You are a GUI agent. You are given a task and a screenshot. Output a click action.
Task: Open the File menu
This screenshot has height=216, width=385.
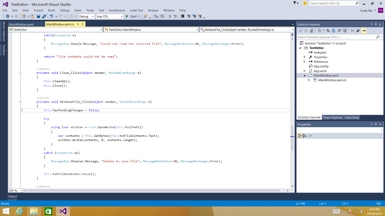tap(5, 10)
